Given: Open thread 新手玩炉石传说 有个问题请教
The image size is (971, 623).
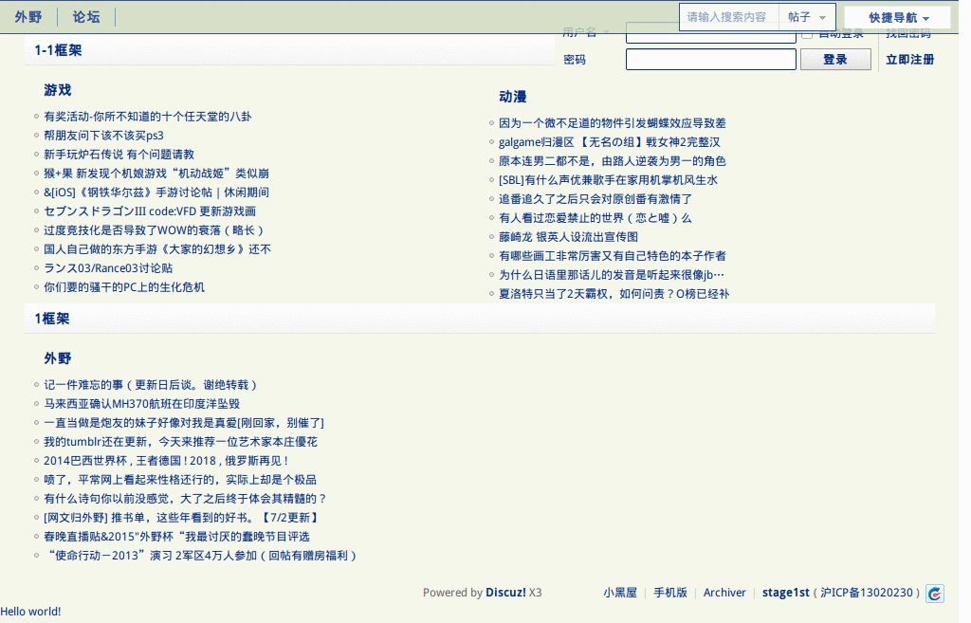Looking at the screenshot, I should tap(119, 155).
